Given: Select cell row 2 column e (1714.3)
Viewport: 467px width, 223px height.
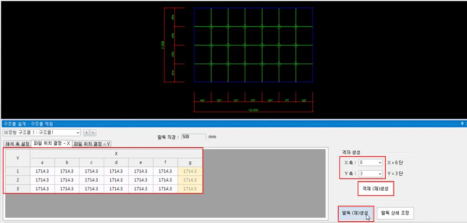Looking at the screenshot, I should 141,180.
